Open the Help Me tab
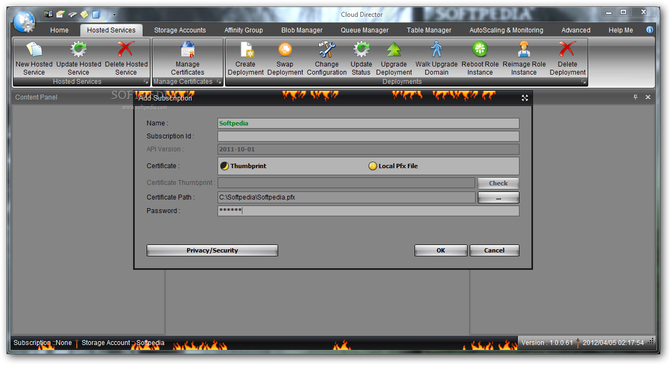This screenshot has width=671, height=365. tap(621, 30)
